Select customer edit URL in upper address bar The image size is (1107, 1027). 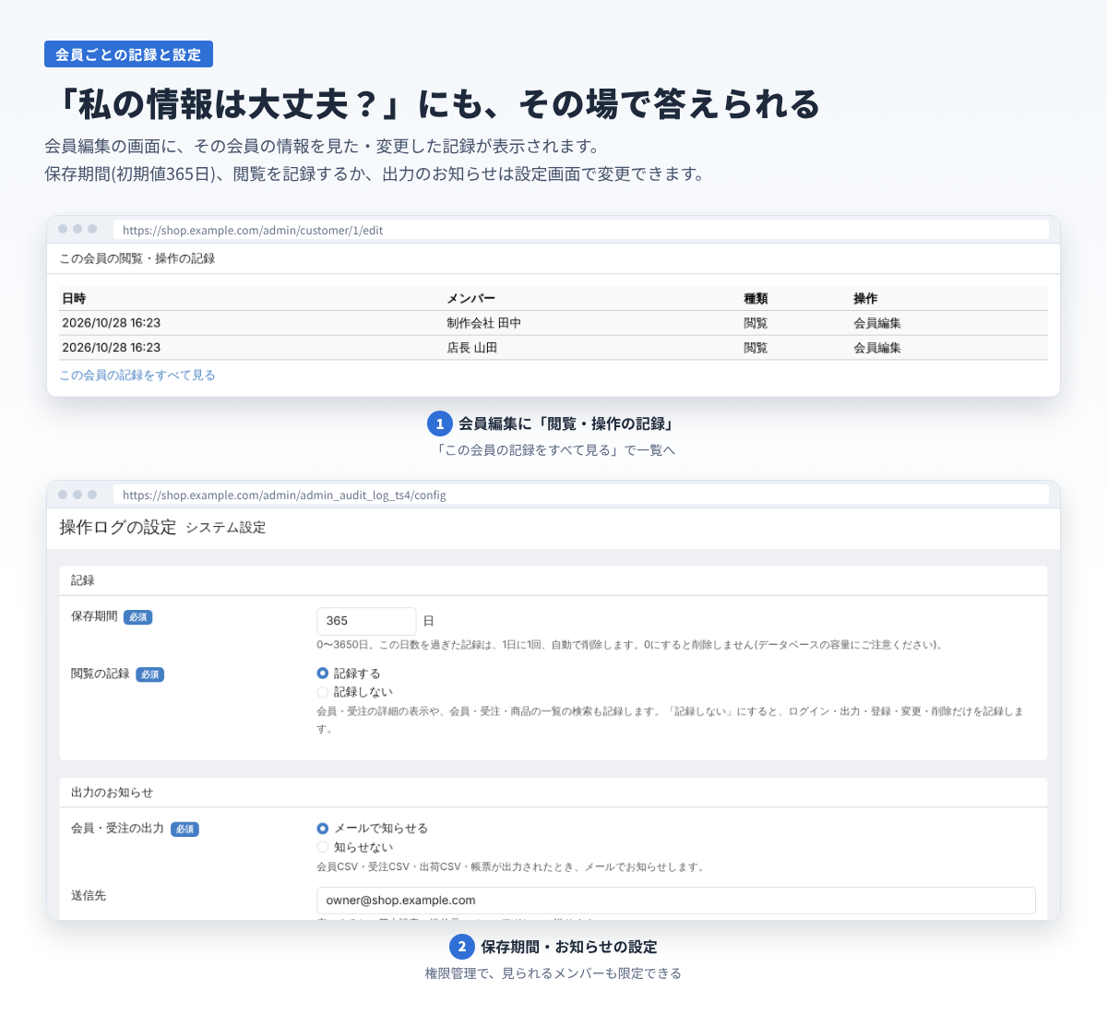[x=581, y=230]
